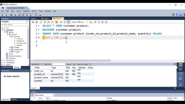Viewport: 185px width, 104px height.
Task: Expand the Triggers folder
Action: click(x=10, y=52)
